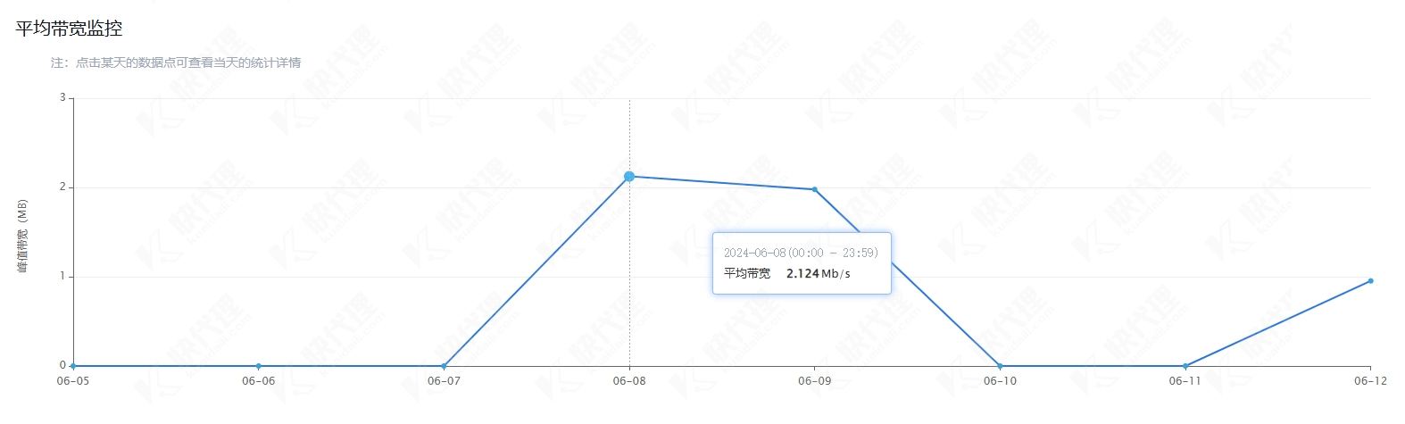Select the 06-12 label on the x-axis
This screenshot has height=424, width=1405.
tap(1370, 381)
